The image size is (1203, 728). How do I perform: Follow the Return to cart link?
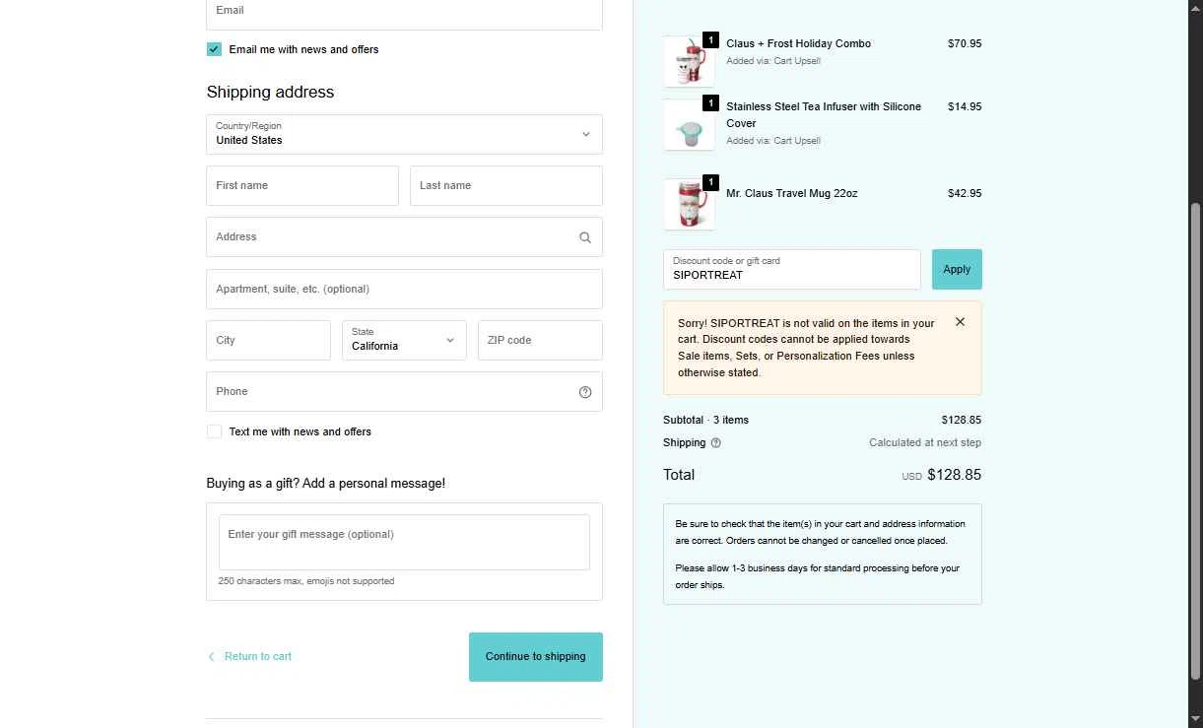(x=258, y=657)
